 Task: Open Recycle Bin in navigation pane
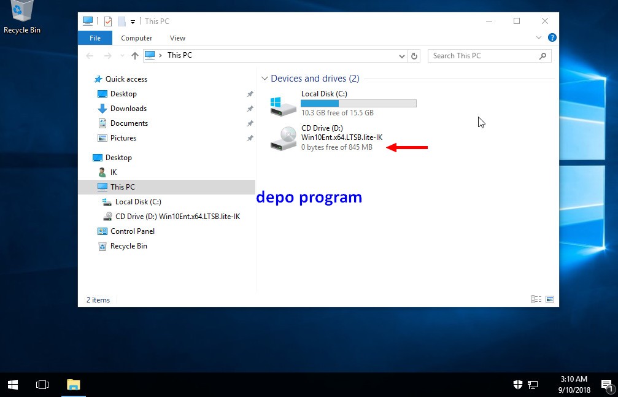(x=123, y=246)
